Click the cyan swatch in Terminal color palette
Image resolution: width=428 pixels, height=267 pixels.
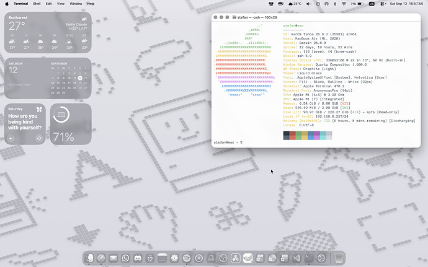click(323, 135)
